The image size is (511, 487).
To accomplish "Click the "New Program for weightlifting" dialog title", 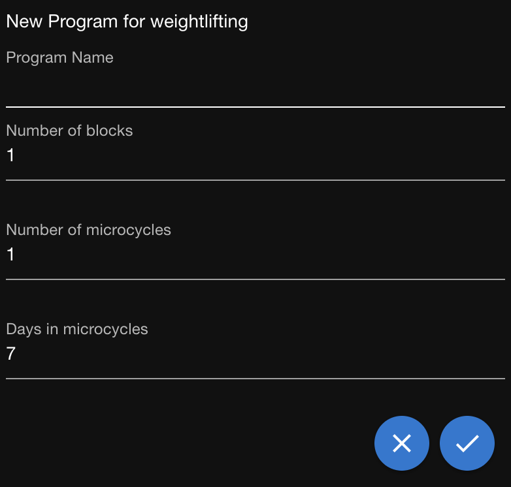I will (x=127, y=22).
